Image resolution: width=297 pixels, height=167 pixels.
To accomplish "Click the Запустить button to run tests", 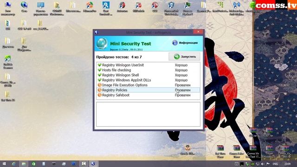I will tap(184, 57).
